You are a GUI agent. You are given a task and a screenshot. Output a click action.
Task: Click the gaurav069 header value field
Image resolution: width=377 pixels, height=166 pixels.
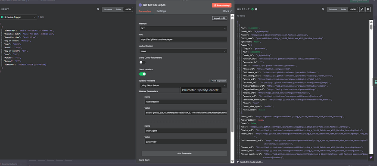[x=186, y=142]
